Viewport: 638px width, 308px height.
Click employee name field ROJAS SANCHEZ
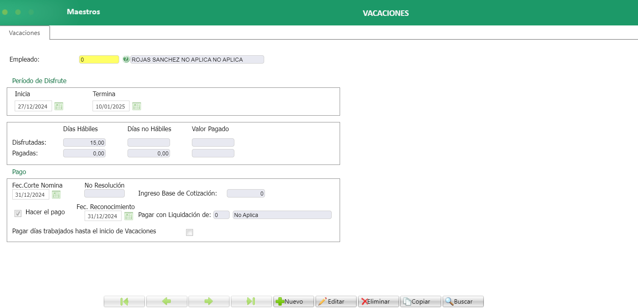(197, 59)
